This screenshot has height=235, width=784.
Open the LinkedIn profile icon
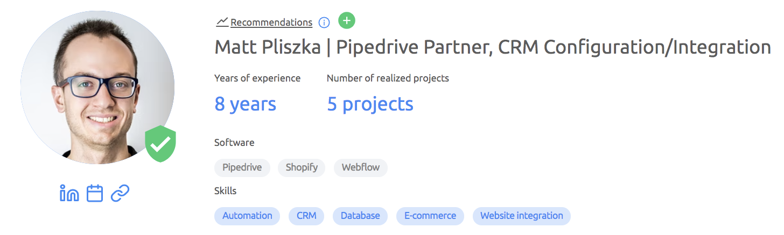pos(69,194)
